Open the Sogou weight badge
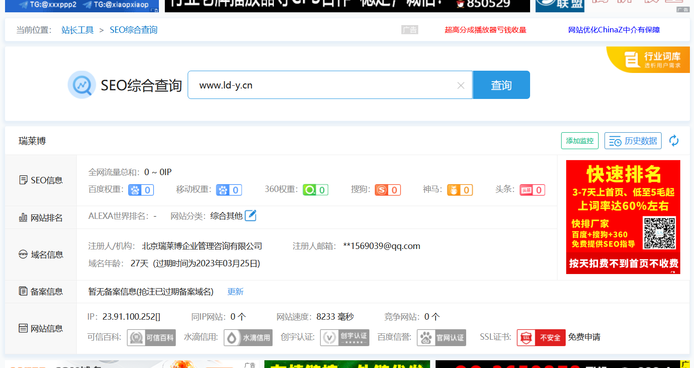The image size is (694, 368). (388, 190)
